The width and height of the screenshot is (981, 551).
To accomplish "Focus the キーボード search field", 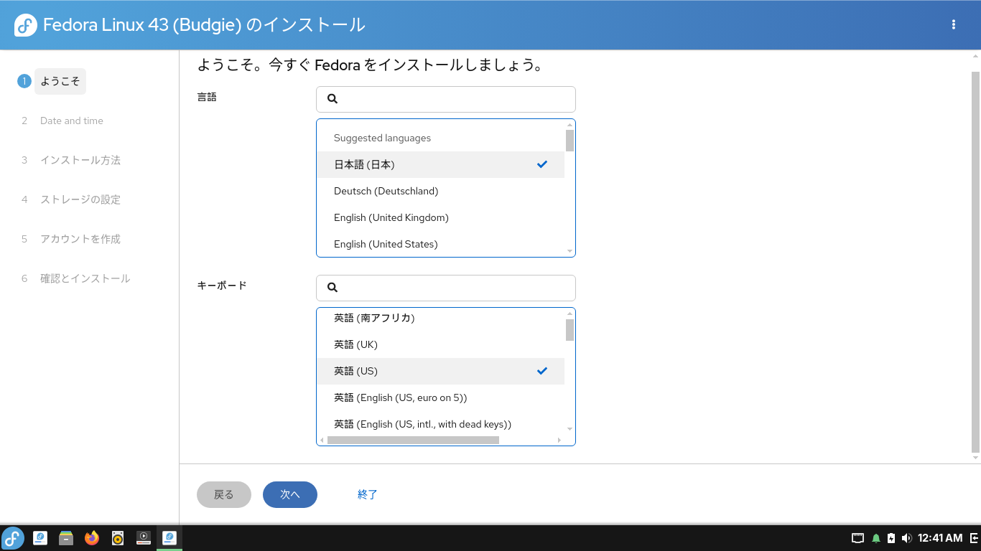I will (446, 288).
